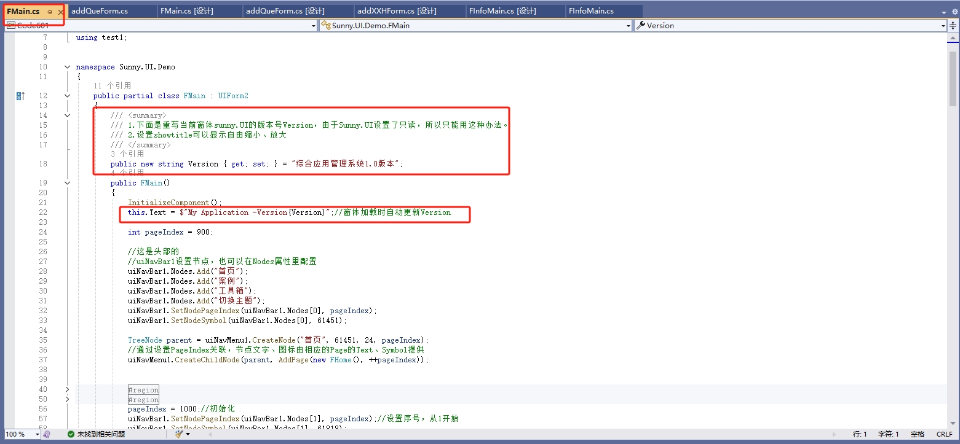Click the '行: 1' line indicator
The image size is (960, 444).
pos(860,434)
